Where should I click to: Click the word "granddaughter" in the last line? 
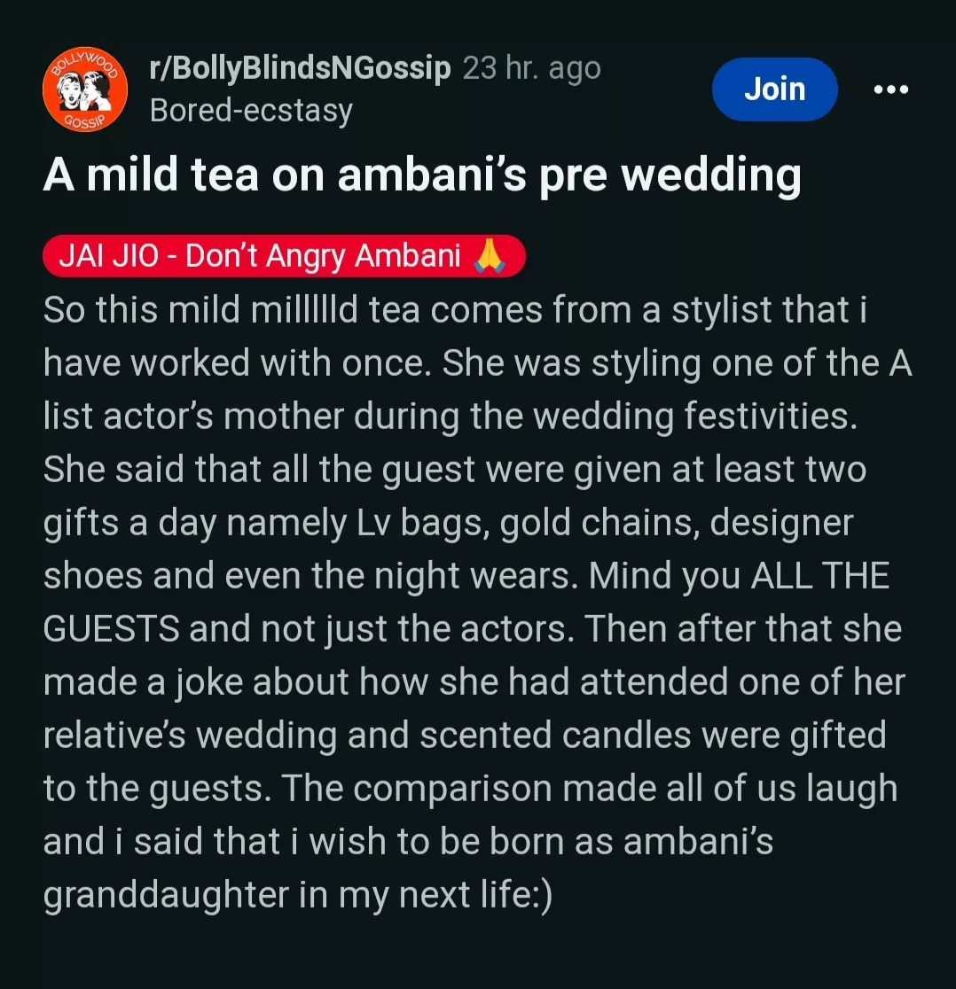pos(161,895)
